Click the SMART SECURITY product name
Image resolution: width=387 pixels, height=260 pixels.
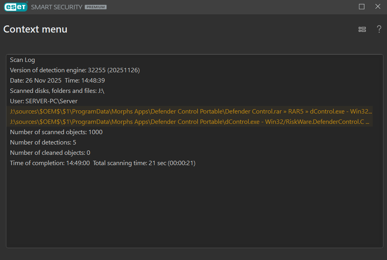[x=56, y=7]
